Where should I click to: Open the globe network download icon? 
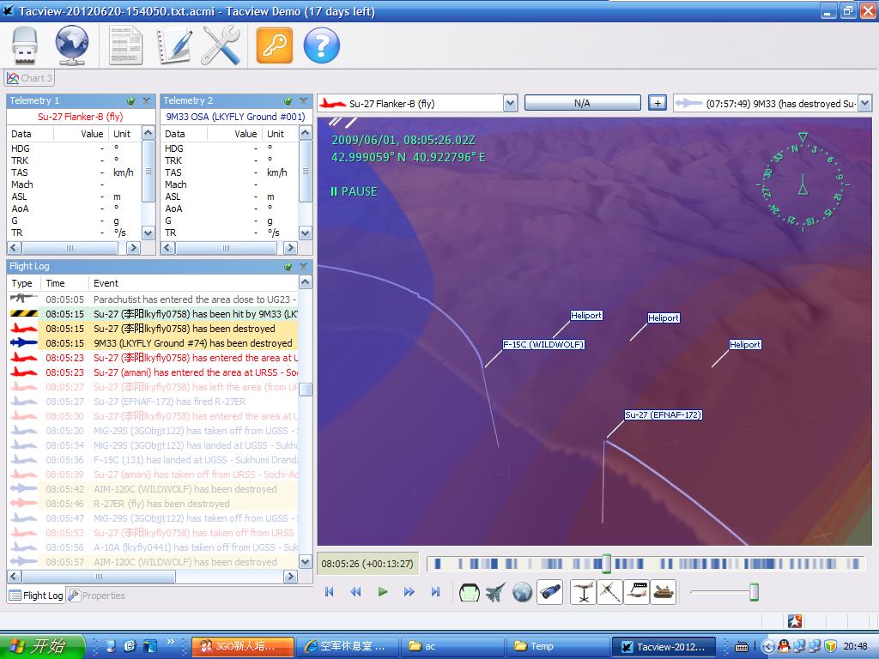tap(72, 46)
